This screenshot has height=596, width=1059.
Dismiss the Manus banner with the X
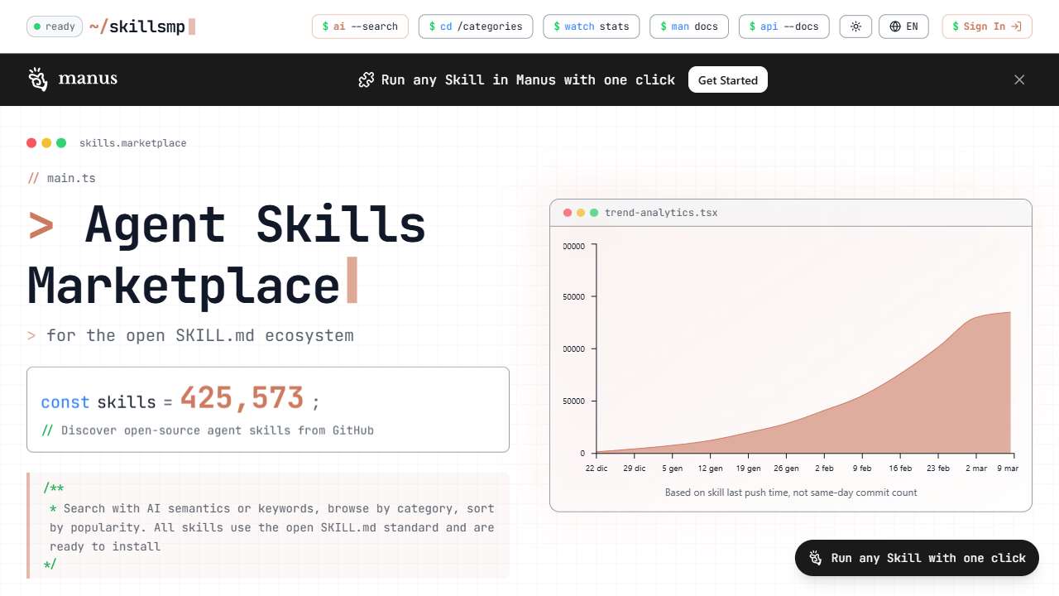pos(1019,79)
